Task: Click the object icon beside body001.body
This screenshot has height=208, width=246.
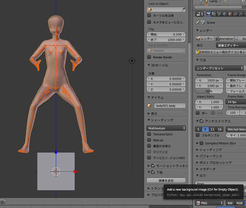Action: 149,105
